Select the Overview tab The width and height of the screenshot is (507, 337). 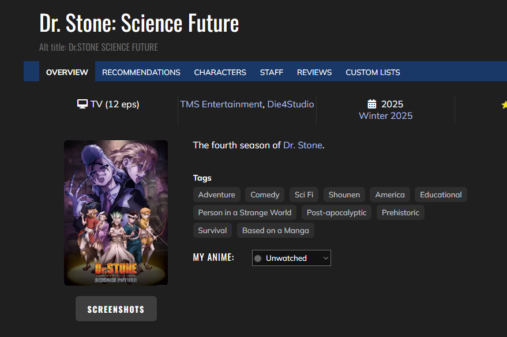pyautogui.click(x=67, y=72)
